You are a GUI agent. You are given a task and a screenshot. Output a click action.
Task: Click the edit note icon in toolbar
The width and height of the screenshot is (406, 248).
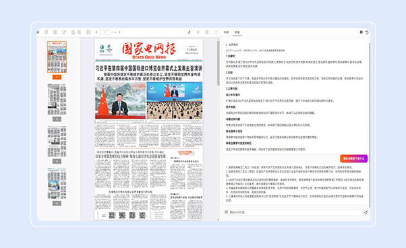tap(63, 32)
